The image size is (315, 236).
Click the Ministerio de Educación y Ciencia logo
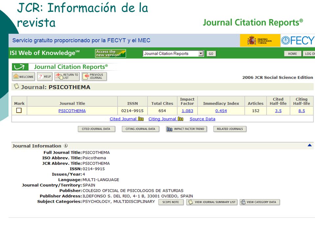260,40
